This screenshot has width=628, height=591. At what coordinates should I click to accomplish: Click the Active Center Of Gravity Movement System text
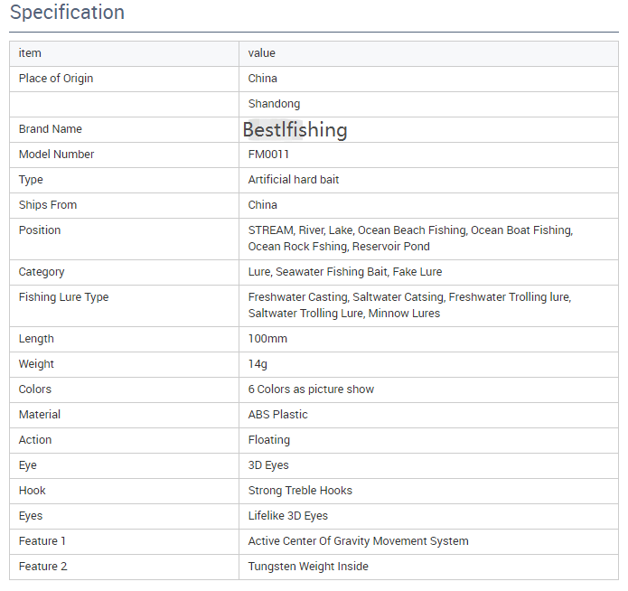(x=358, y=541)
